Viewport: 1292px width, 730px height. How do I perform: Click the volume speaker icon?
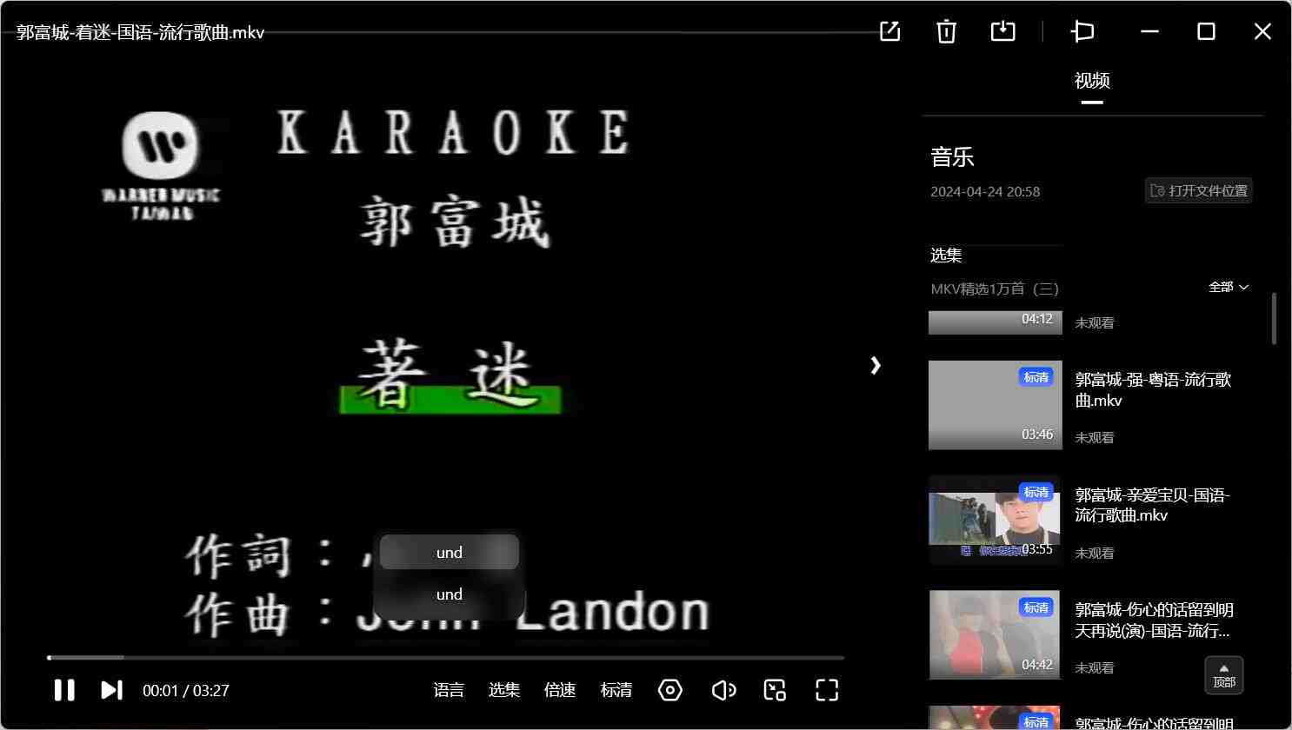click(x=723, y=690)
